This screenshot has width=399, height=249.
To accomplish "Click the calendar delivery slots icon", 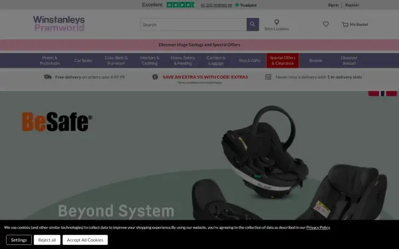I will (268, 77).
